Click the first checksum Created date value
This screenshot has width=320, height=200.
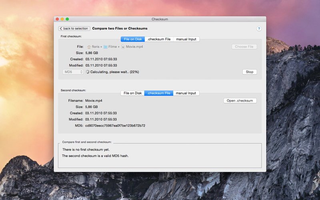tap(101, 59)
